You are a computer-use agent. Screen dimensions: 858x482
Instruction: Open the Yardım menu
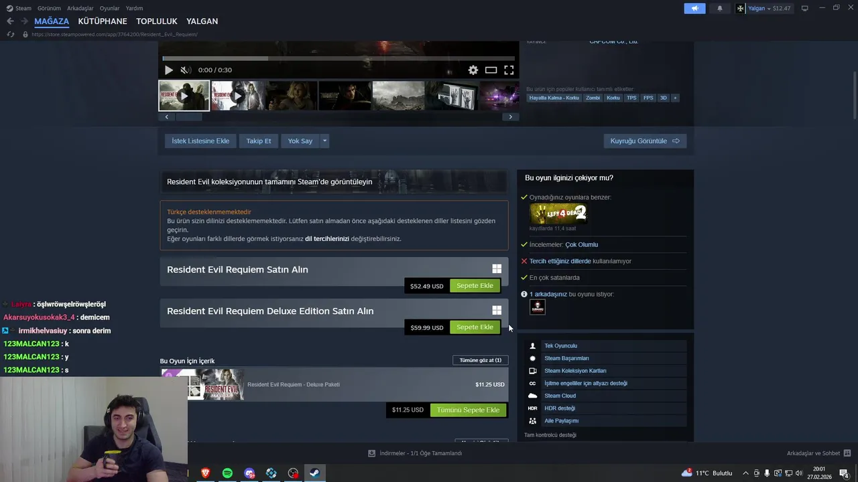(x=134, y=8)
